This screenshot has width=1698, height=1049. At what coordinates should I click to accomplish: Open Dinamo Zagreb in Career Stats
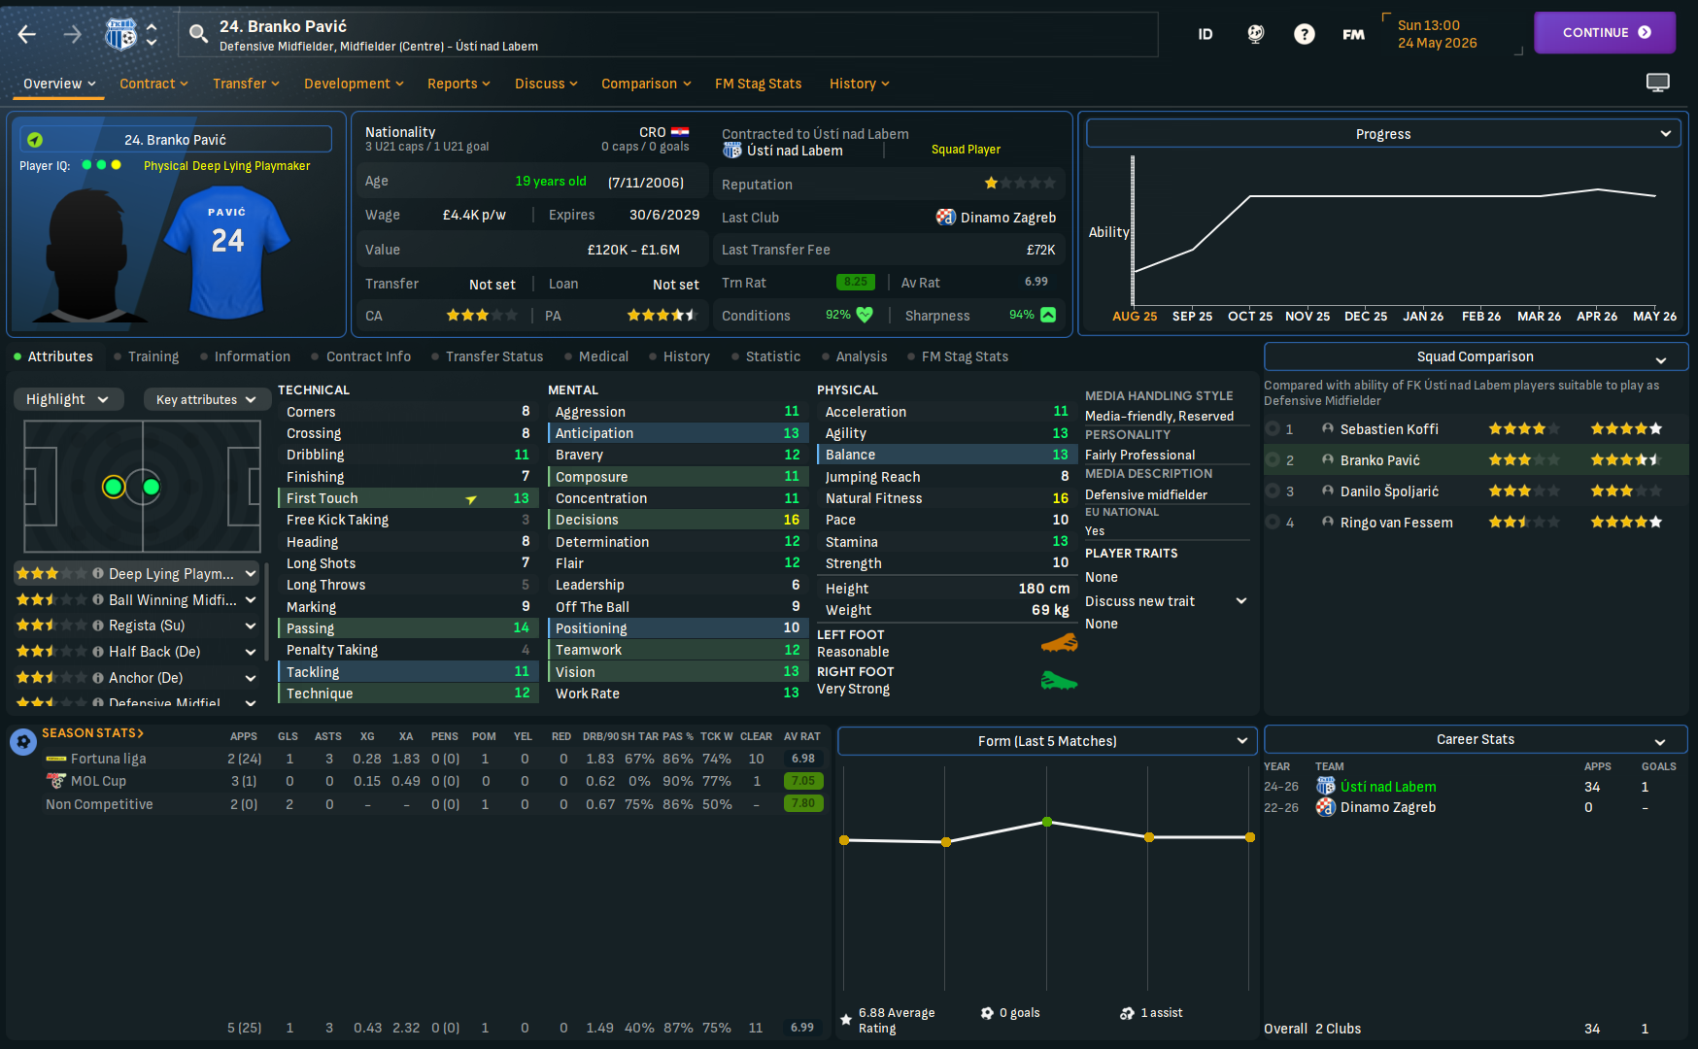tap(1388, 807)
